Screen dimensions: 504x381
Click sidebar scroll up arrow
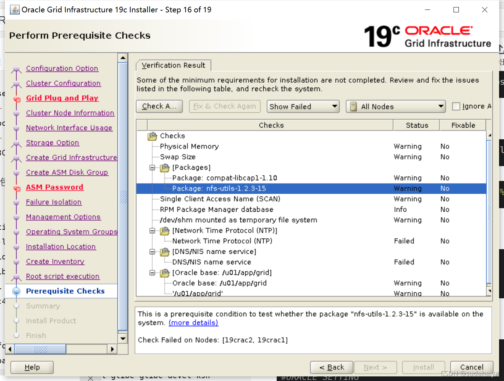pyautogui.click(x=122, y=58)
